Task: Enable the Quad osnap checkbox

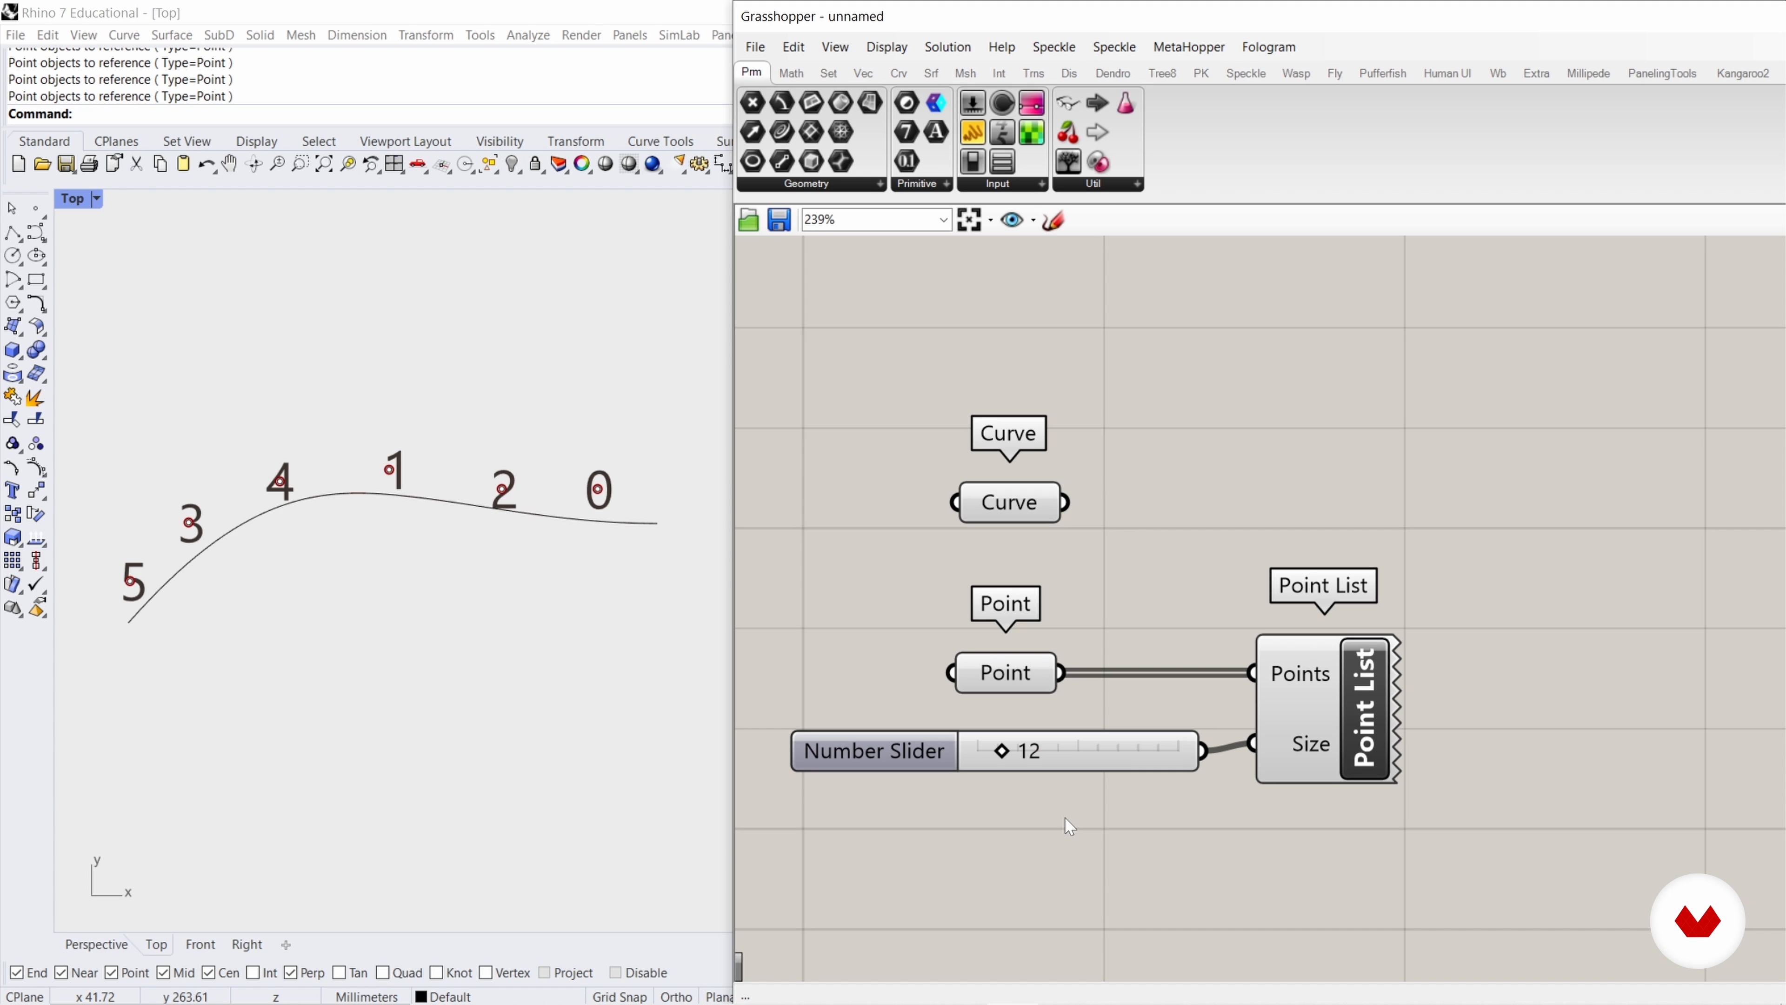Action: [x=382, y=972]
